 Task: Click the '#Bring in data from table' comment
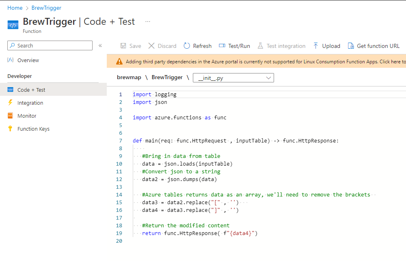pos(181,156)
